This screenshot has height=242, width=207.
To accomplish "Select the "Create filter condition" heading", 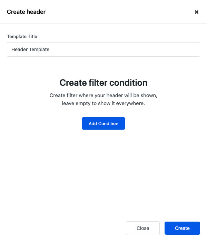I will click(x=103, y=83).
